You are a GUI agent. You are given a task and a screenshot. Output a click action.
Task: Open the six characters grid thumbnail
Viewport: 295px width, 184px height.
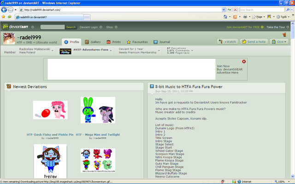coord(98,161)
